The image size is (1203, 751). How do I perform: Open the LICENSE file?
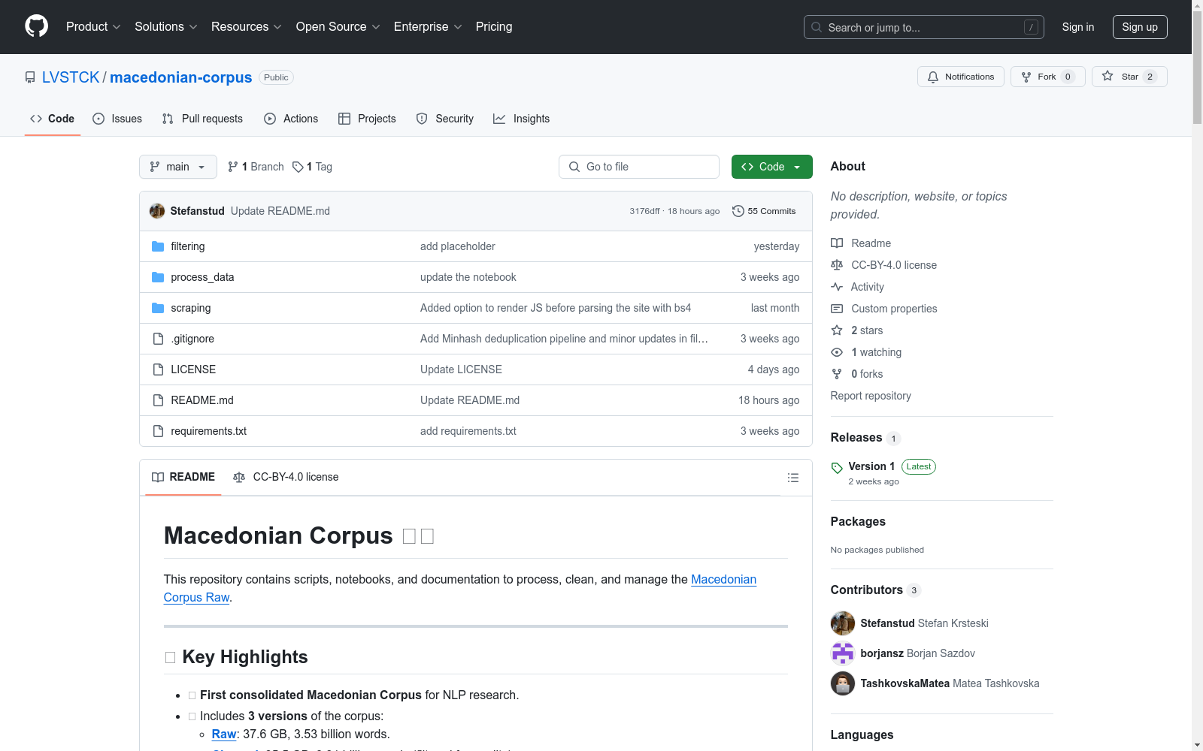click(x=193, y=369)
